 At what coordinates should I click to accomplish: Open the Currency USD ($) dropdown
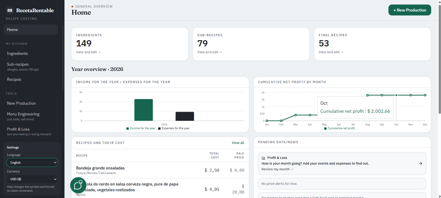point(32,179)
